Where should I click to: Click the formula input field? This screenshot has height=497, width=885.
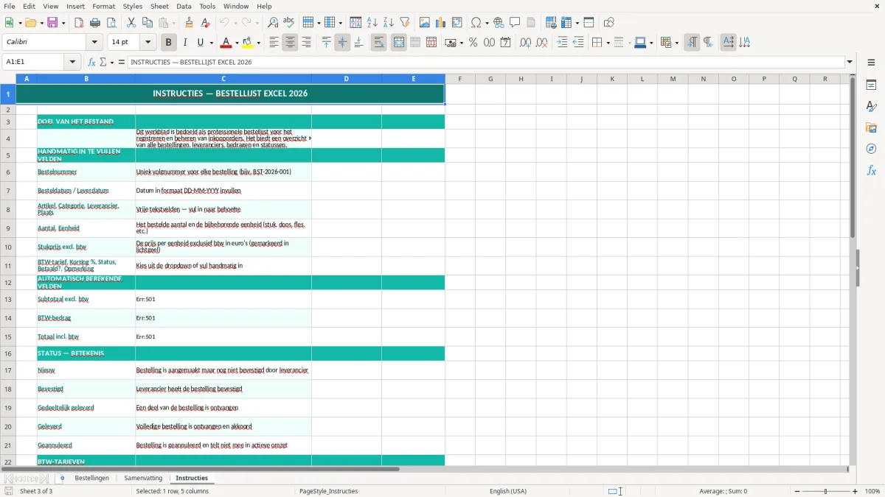486,62
